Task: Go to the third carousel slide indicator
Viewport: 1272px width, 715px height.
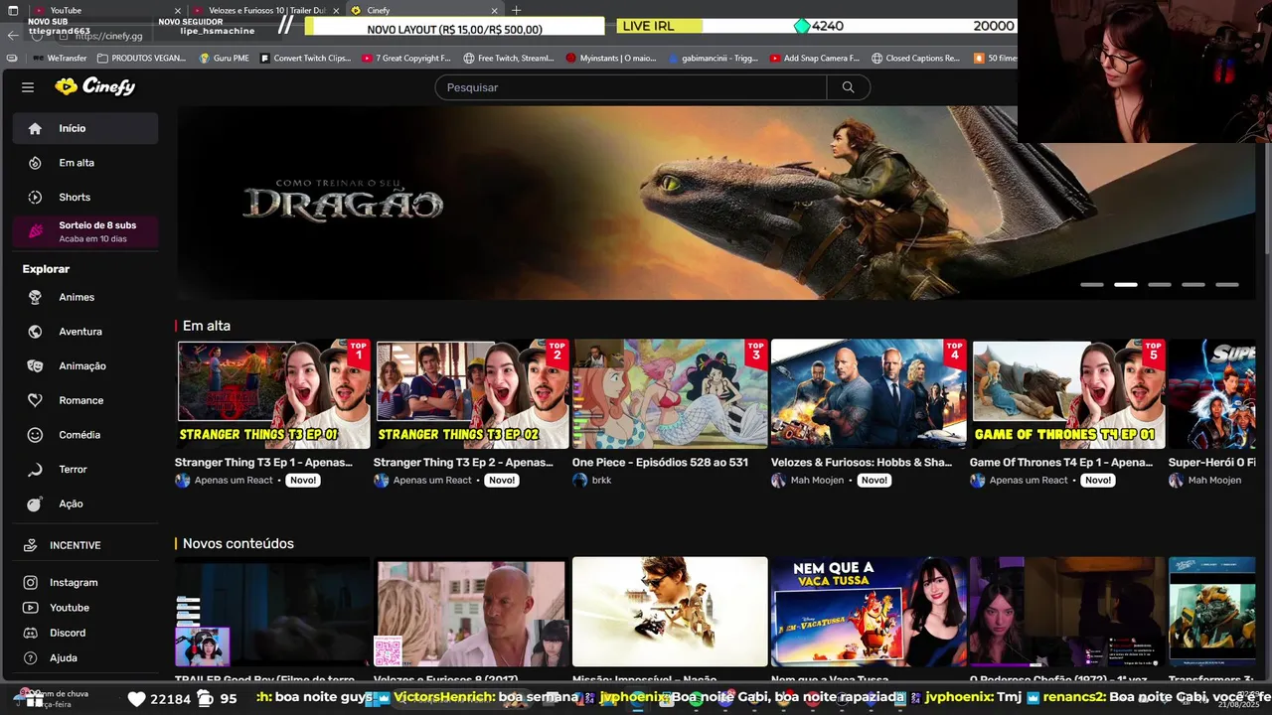Action: (1160, 285)
